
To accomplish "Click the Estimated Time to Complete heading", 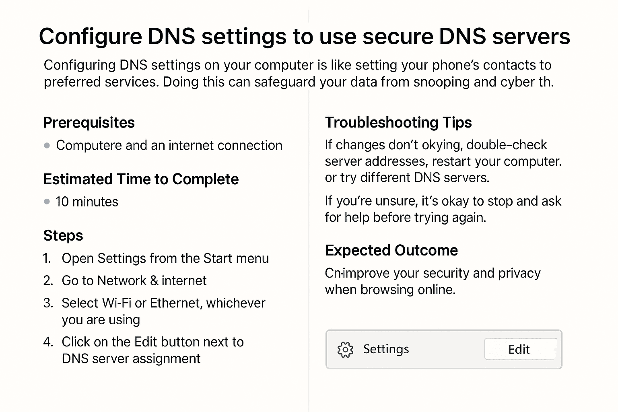I will (x=141, y=179).
